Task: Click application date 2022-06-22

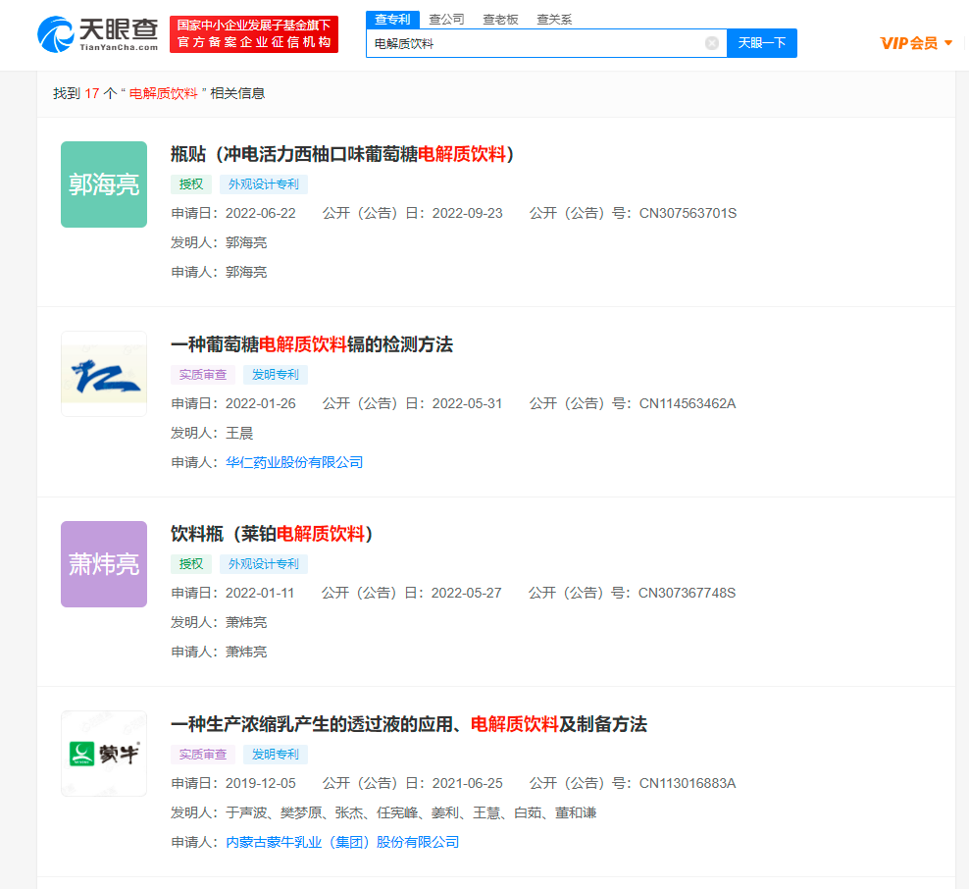Action: coord(261,213)
